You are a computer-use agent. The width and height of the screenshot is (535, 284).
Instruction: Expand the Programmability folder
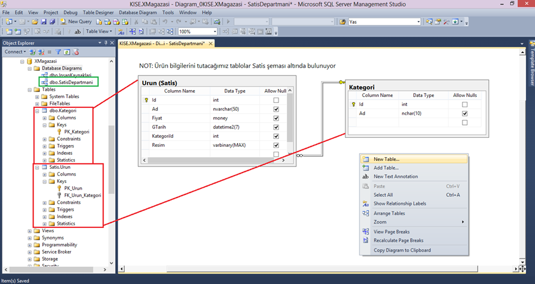pyautogui.click(x=30, y=245)
